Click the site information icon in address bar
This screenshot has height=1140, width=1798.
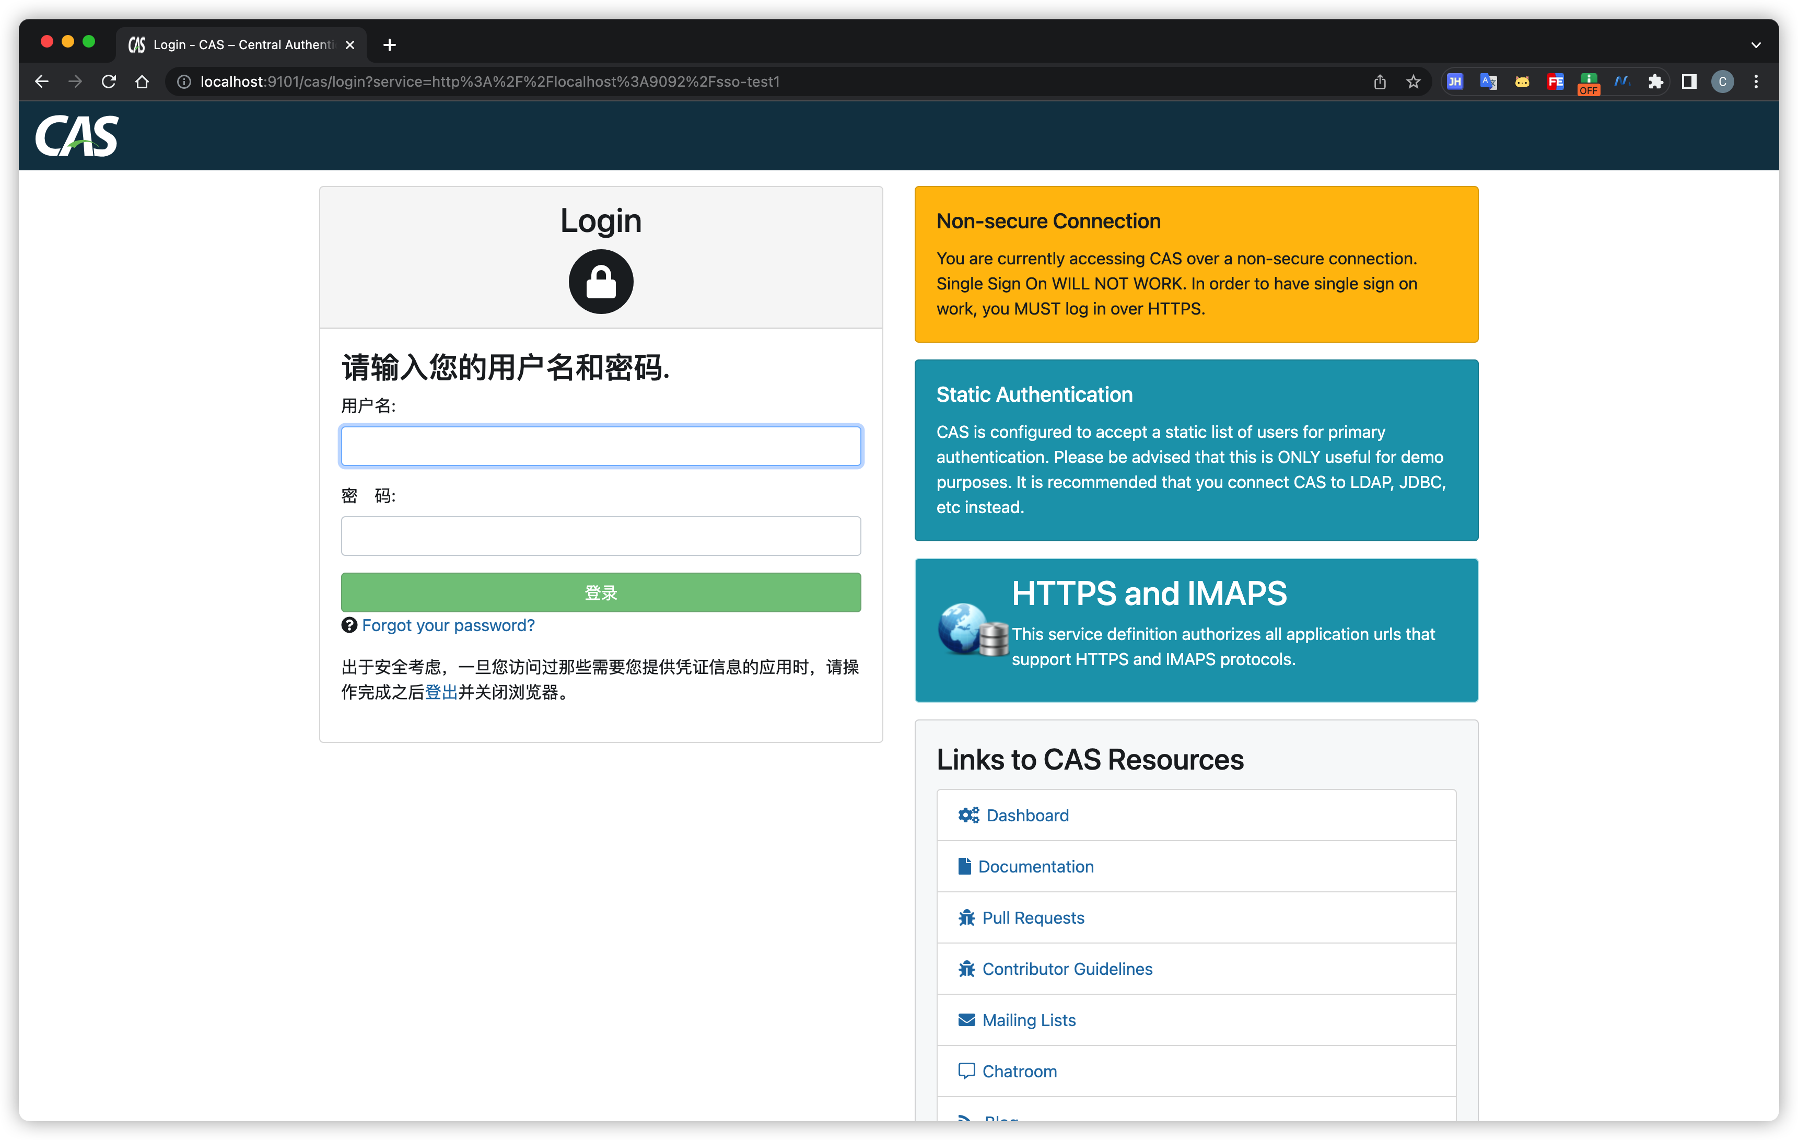184,82
